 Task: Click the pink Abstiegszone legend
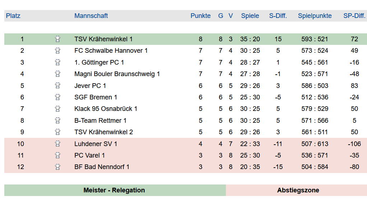(x=296, y=190)
